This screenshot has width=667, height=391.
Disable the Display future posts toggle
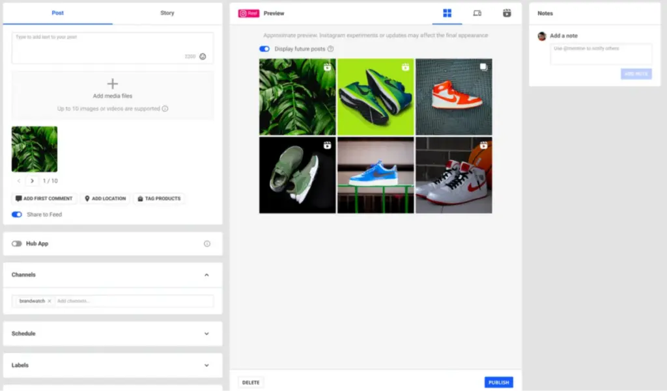pyautogui.click(x=264, y=49)
